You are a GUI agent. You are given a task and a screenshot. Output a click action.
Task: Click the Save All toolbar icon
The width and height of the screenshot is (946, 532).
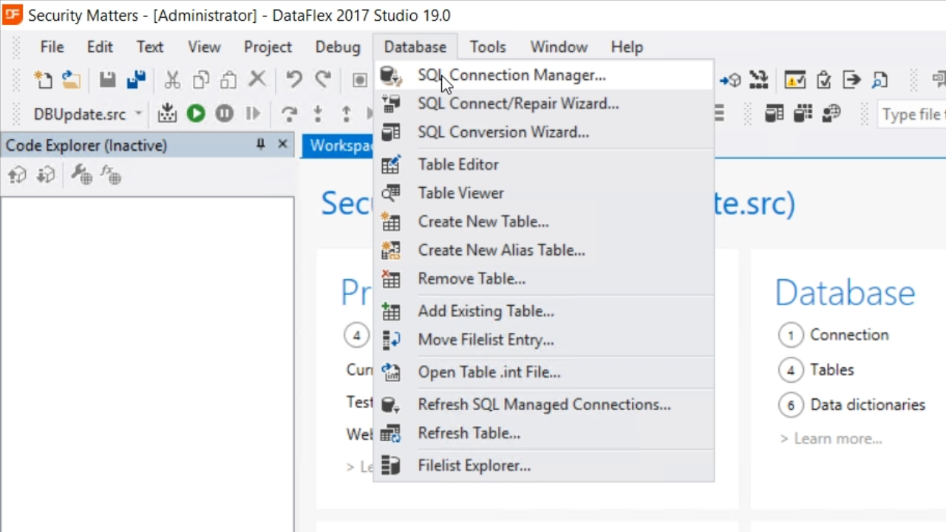pyautogui.click(x=136, y=80)
